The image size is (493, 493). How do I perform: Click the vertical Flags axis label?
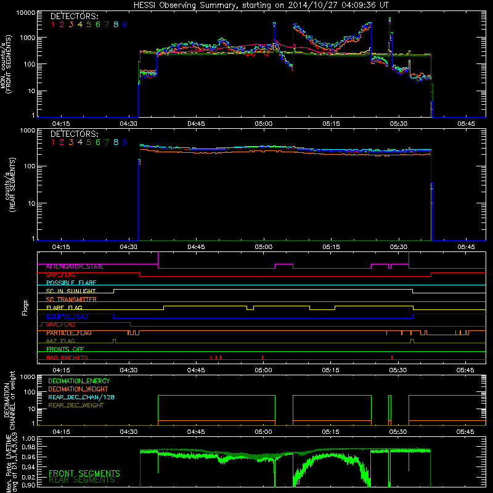click(x=25, y=308)
